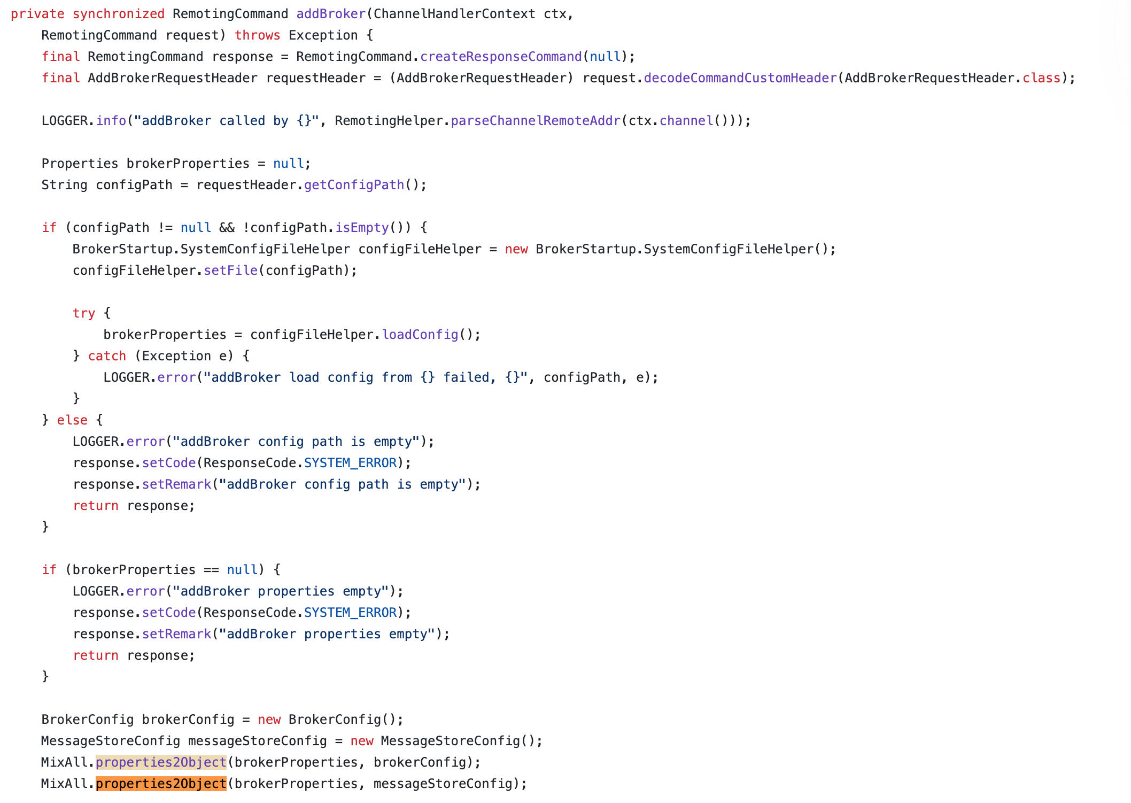The height and width of the screenshot is (803, 1131).
Task: Select the 'ChannelHandlerContext' parameter type
Action: 454,14
